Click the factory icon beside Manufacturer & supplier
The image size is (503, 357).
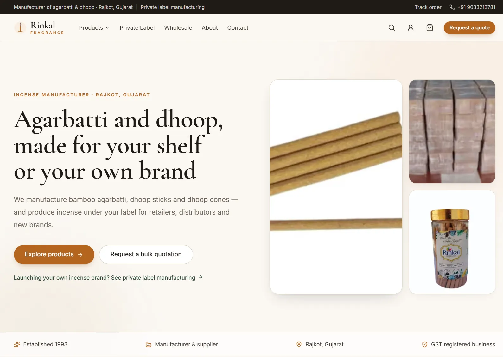click(x=148, y=344)
